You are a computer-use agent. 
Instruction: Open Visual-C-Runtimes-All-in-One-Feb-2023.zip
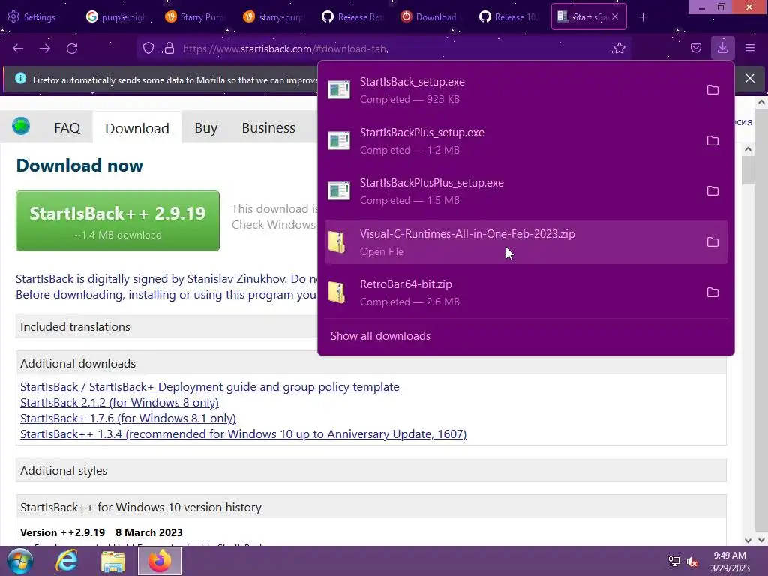click(511, 242)
